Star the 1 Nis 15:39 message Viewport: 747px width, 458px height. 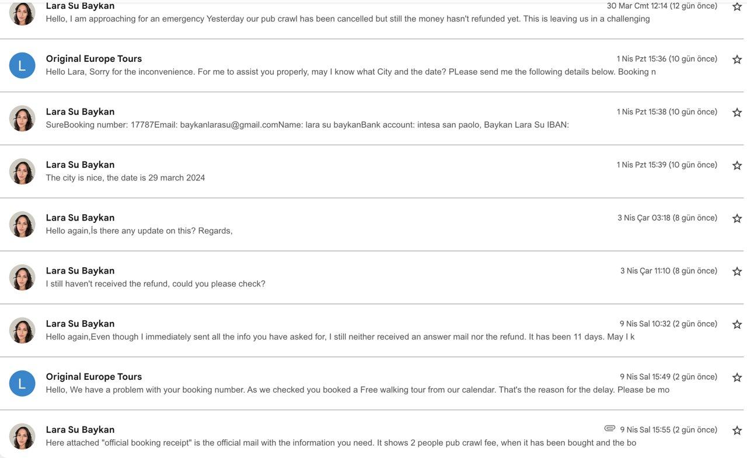(736, 166)
